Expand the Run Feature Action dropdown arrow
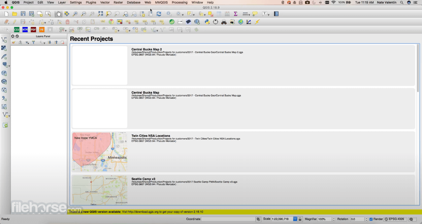 tap(182, 15)
